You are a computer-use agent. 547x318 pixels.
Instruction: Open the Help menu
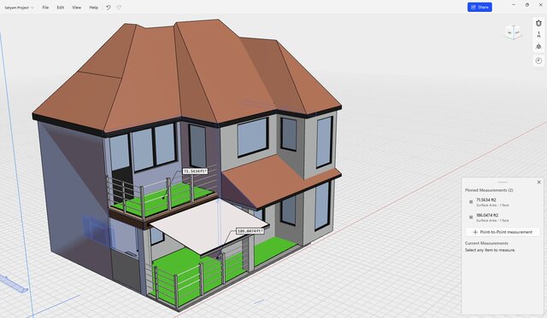pos(93,8)
